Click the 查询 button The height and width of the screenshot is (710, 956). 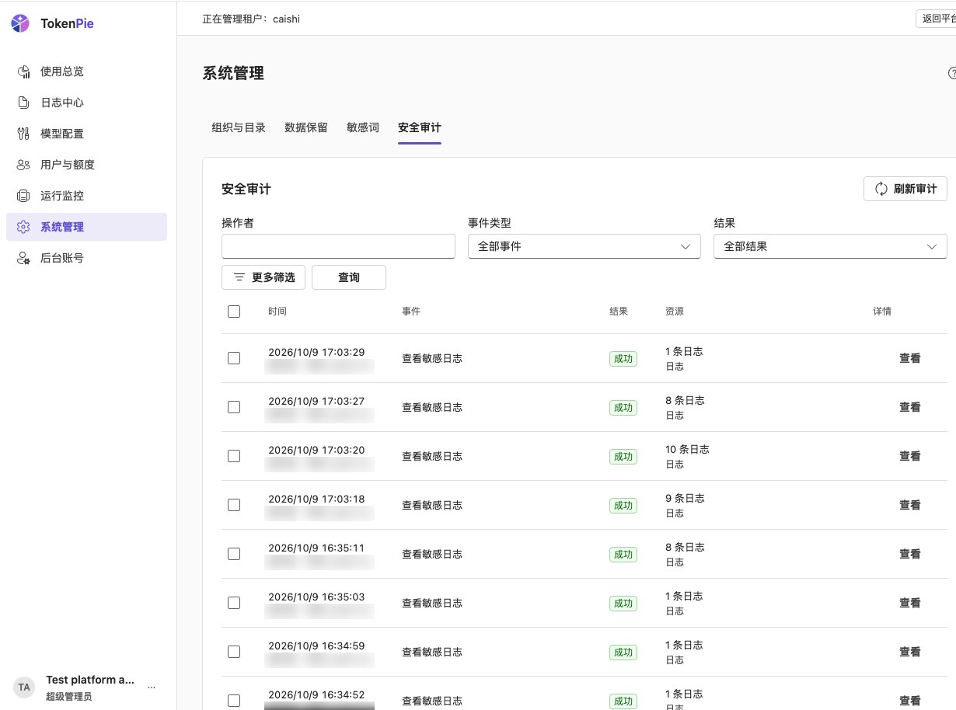(x=349, y=277)
